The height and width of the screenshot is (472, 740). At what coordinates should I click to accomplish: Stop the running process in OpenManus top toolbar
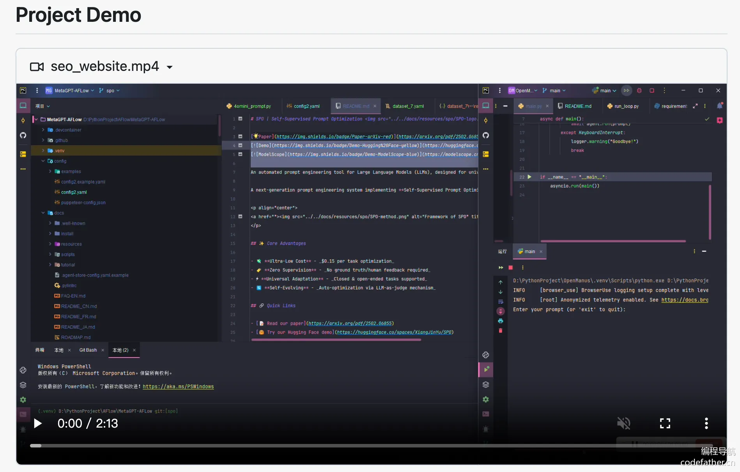[651, 90]
